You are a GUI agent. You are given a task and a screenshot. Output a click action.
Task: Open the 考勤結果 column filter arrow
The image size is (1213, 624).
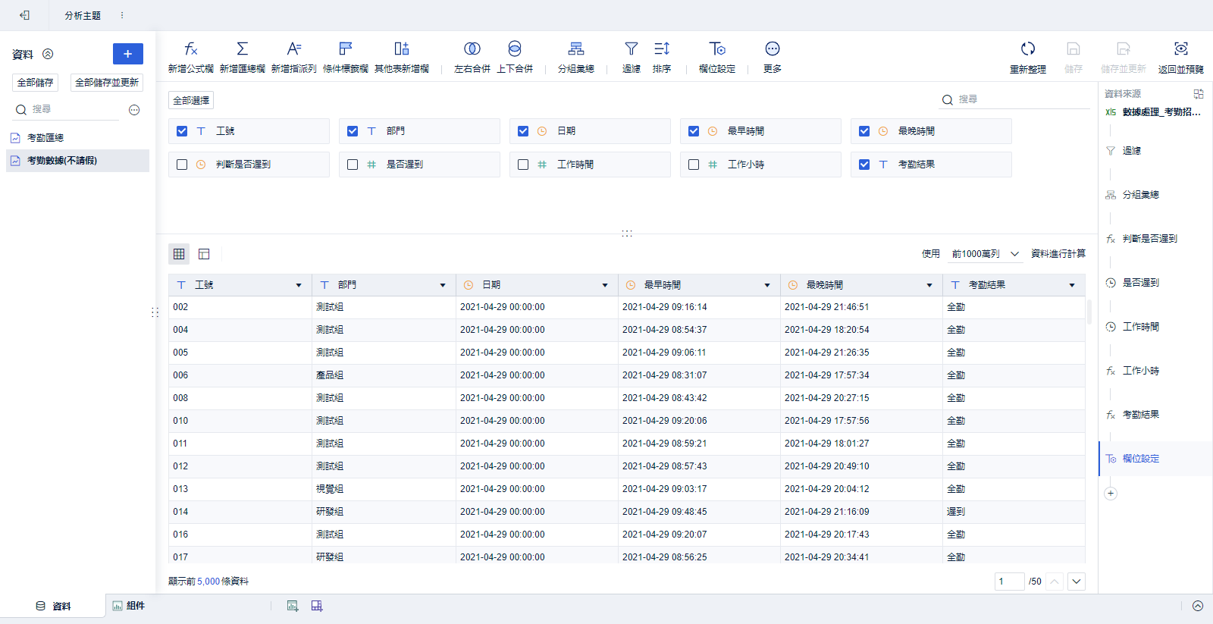tap(1072, 285)
